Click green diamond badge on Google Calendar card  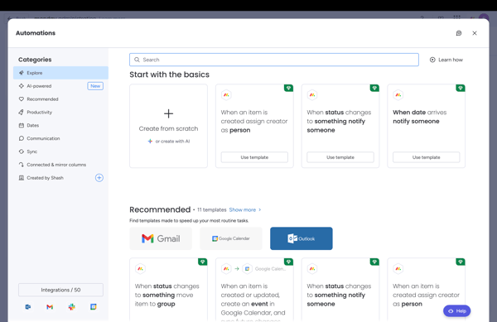[x=288, y=262]
